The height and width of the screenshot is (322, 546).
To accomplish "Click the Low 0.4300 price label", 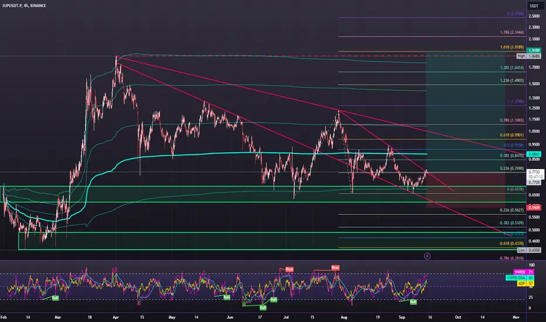I will coord(529,251).
